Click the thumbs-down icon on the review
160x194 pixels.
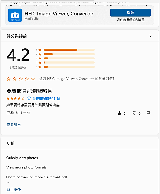click(134, 113)
